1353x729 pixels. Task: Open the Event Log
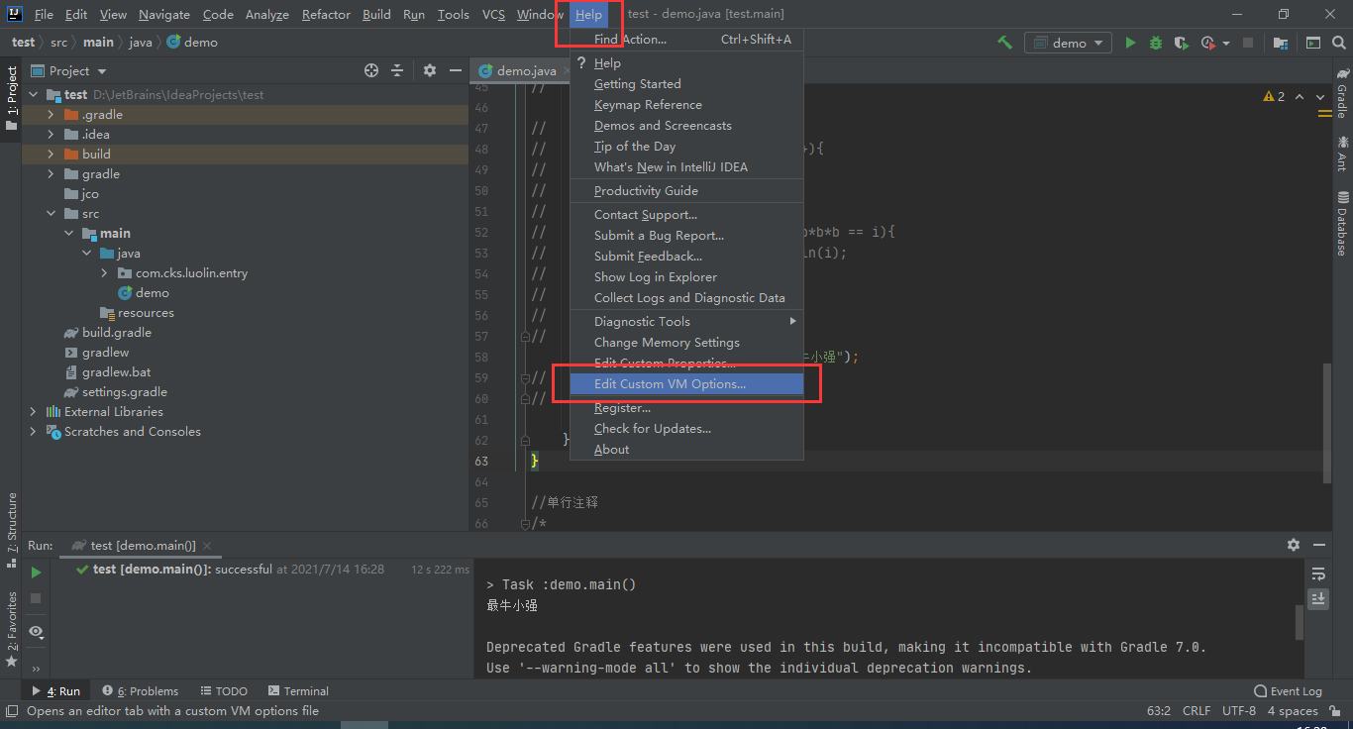(1288, 691)
